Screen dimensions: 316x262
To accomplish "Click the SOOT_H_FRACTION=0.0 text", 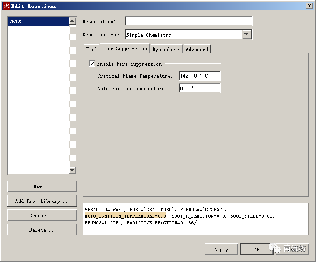I will 198,216.
